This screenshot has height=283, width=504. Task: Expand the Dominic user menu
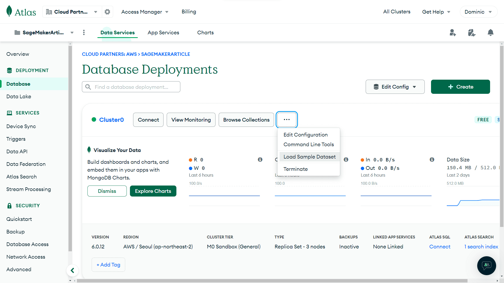coord(478,12)
